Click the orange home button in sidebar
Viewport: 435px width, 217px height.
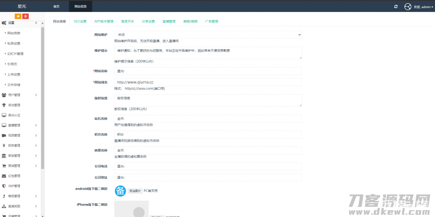(18, 16)
